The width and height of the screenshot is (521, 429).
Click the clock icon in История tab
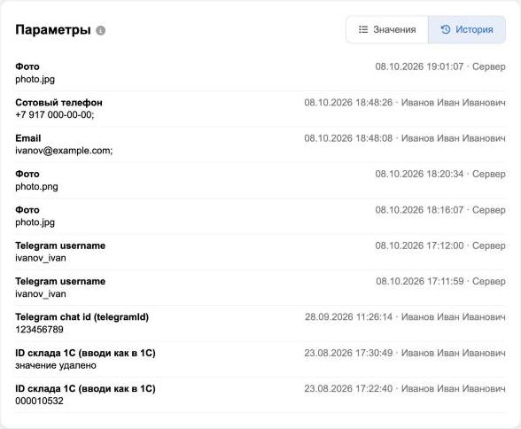point(445,29)
